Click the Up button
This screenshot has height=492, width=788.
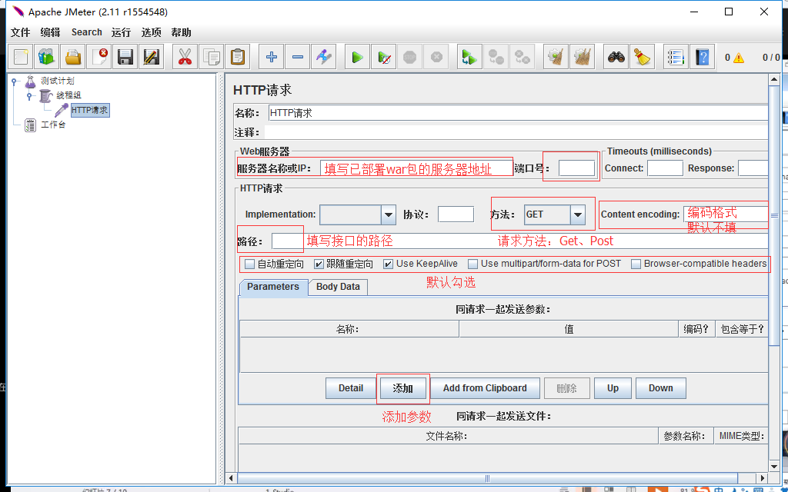(x=613, y=388)
